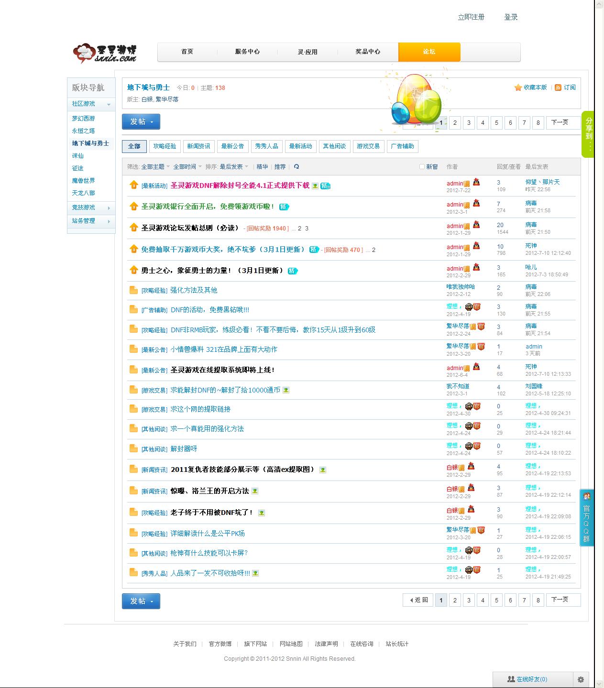Click the 官方QQ群 side widget icon
This screenshot has height=688, width=604.
[587, 518]
